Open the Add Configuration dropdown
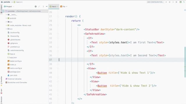The image size is (186, 104). pos(155,2)
